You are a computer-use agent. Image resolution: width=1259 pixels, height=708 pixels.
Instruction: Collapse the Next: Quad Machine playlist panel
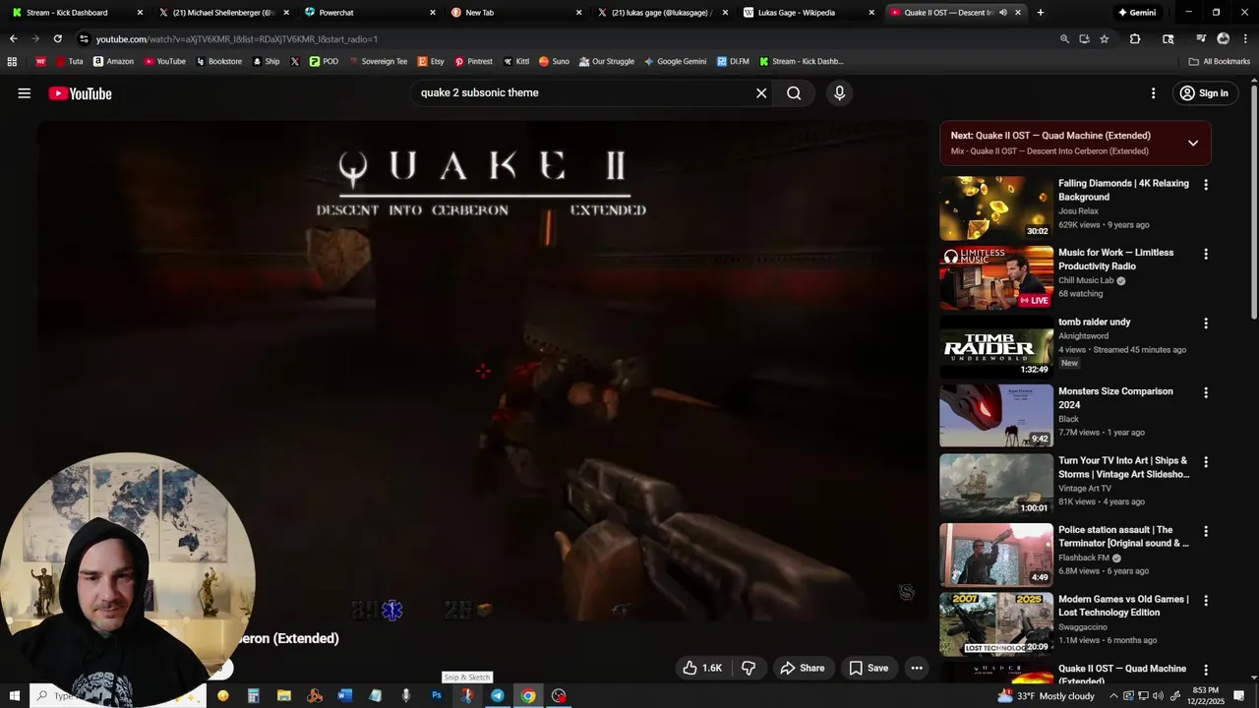coord(1193,143)
